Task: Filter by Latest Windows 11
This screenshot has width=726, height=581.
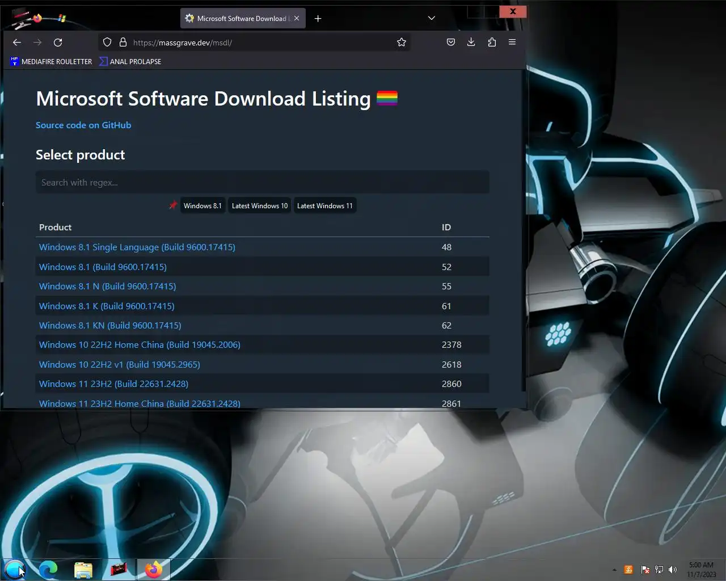Action: pyautogui.click(x=325, y=206)
